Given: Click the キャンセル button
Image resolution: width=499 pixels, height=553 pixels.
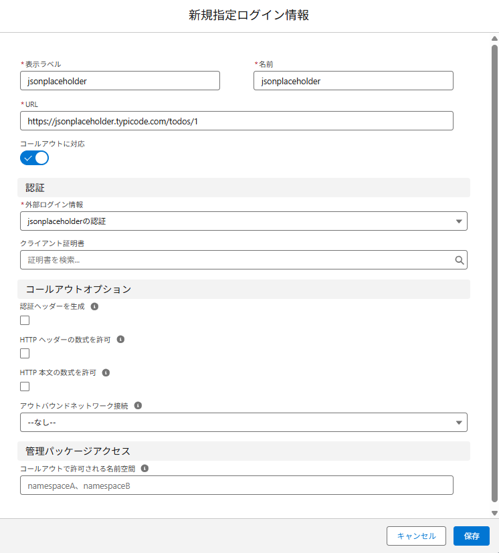Looking at the screenshot, I should [x=417, y=536].
